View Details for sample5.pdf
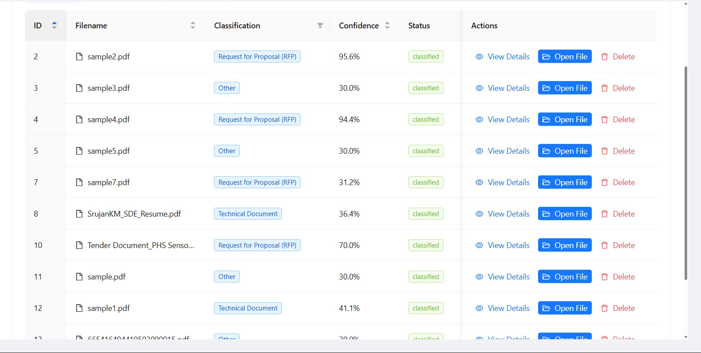The height and width of the screenshot is (353, 701). [503, 151]
